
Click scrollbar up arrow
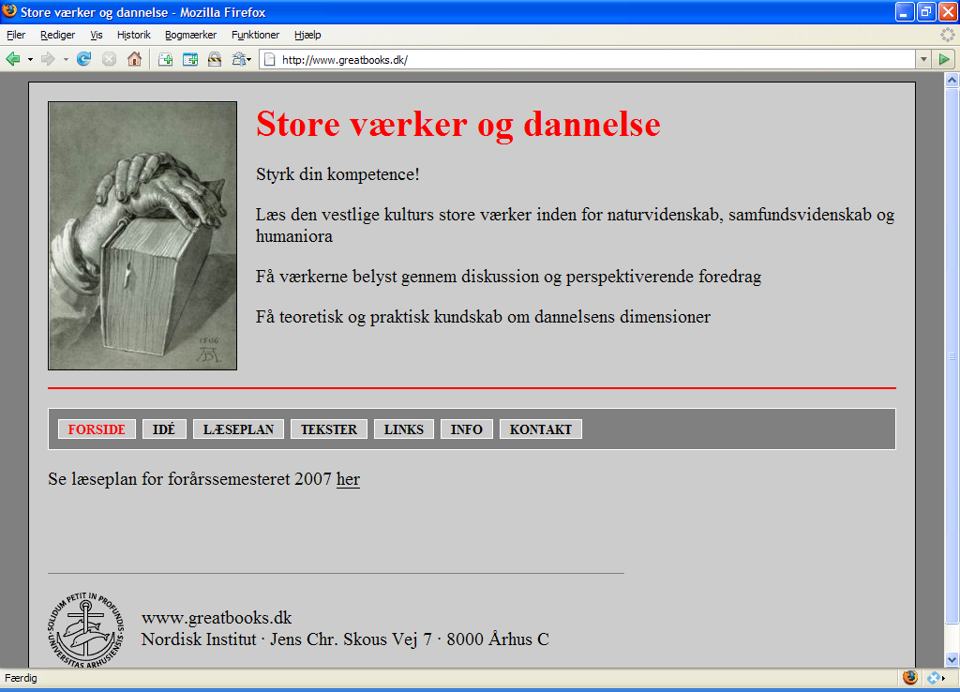(952, 81)
